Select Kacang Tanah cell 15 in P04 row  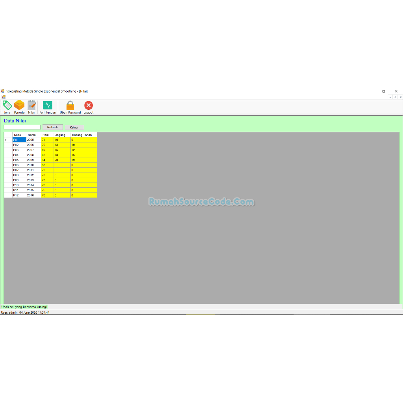pos(84,155)
